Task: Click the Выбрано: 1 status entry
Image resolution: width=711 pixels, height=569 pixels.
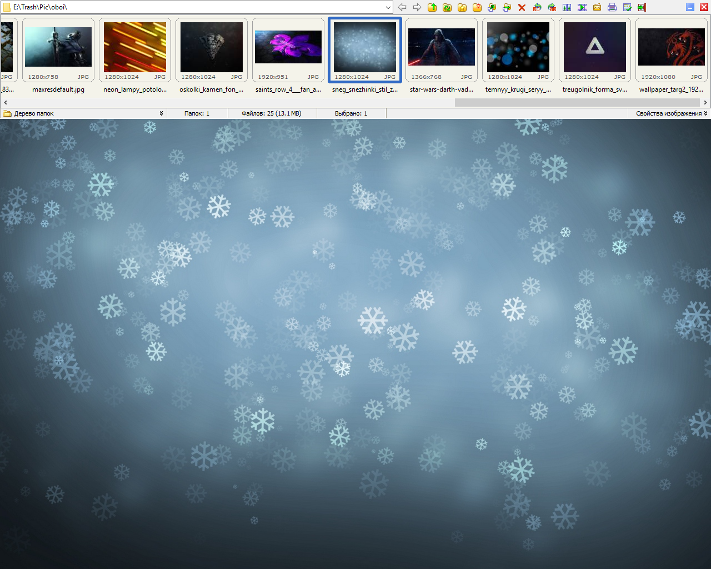Action: coord(351,113)
